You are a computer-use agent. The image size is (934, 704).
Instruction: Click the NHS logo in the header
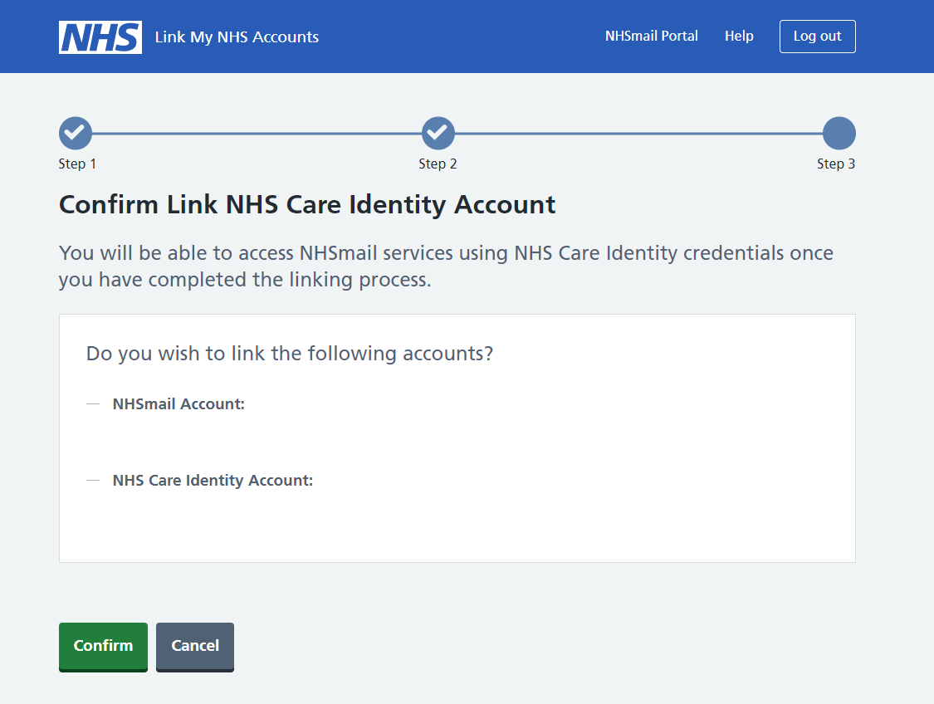tap(100, 37)
